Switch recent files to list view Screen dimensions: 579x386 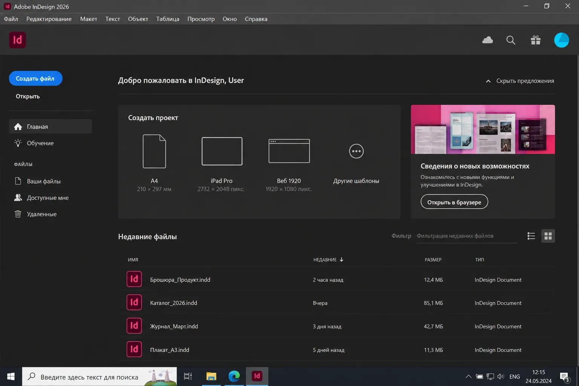(x=531, y=236)
